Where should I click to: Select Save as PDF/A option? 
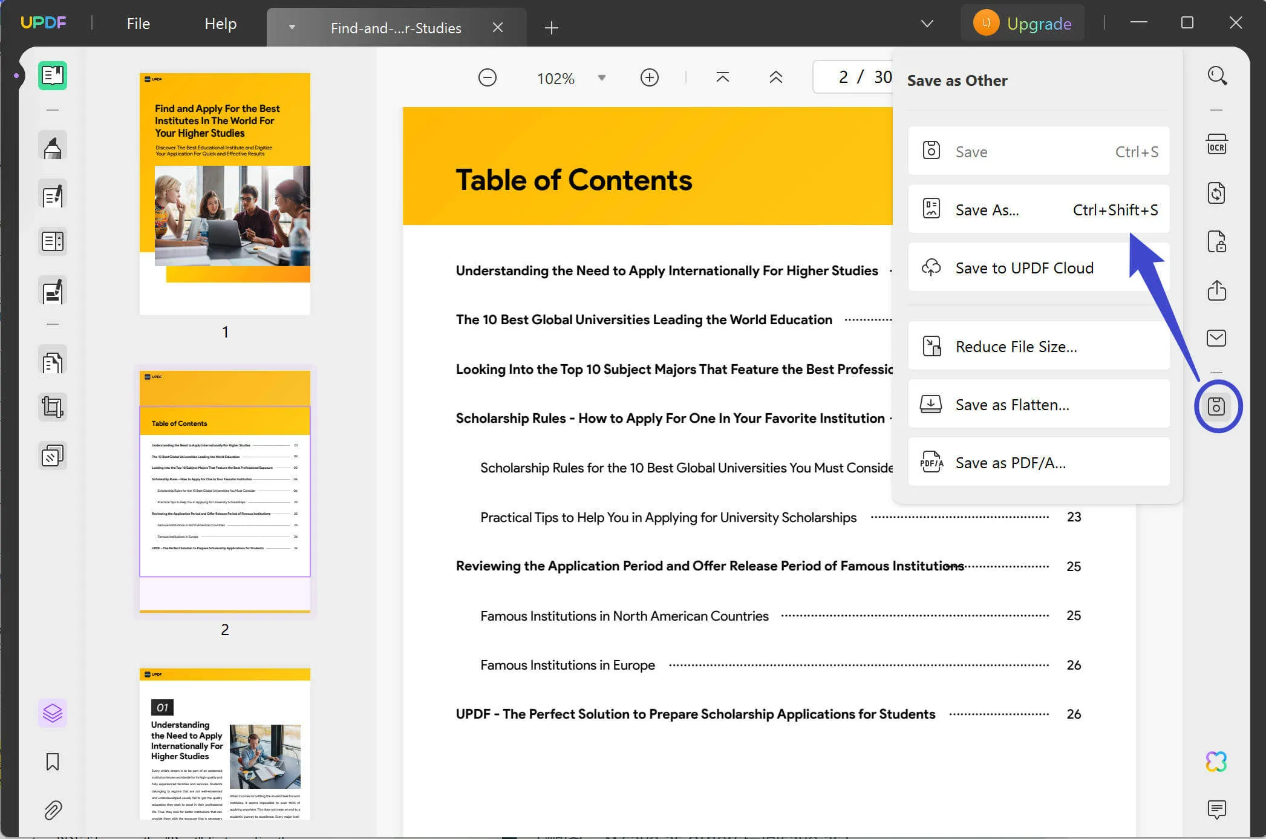point(1010,463)
